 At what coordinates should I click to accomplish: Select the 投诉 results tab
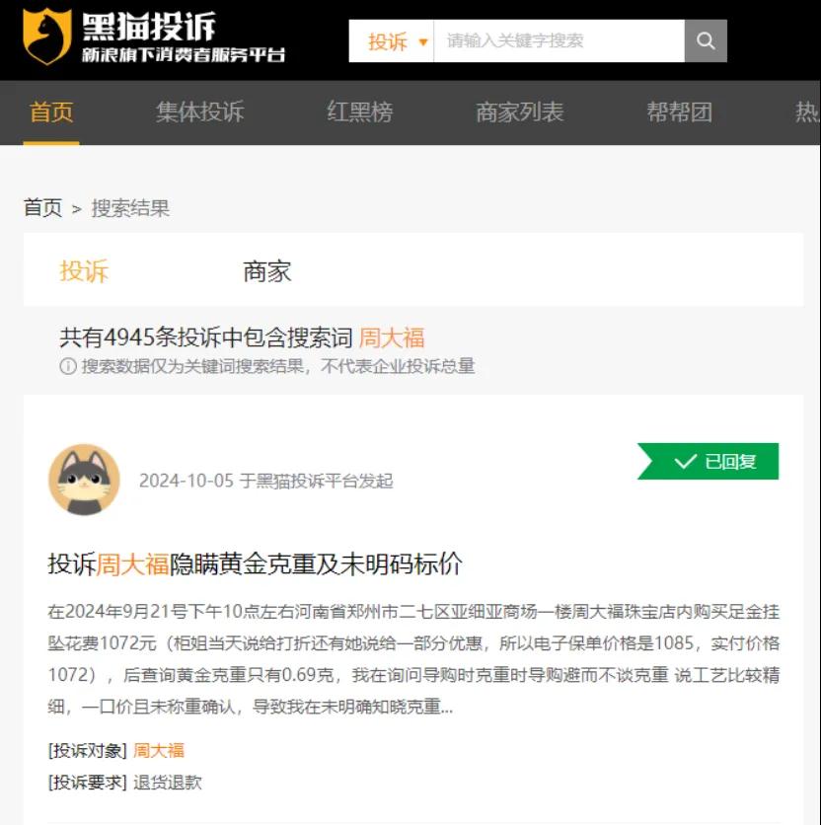84,271
